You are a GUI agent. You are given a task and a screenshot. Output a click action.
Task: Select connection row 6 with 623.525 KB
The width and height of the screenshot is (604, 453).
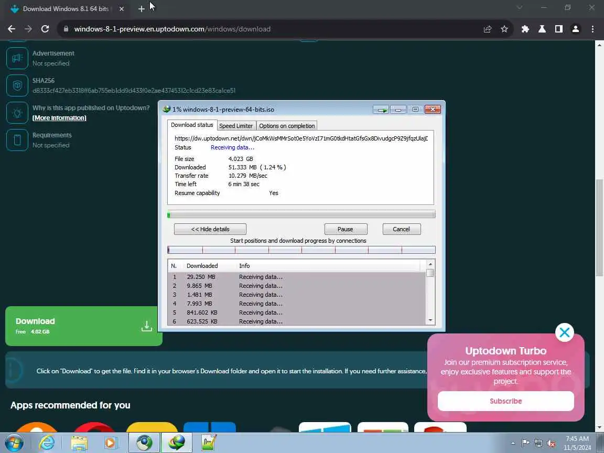pyautogui.click(x=297, y=321)
